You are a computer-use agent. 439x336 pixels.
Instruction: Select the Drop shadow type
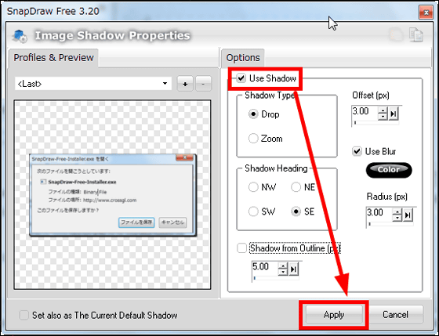tap(253, 114)
